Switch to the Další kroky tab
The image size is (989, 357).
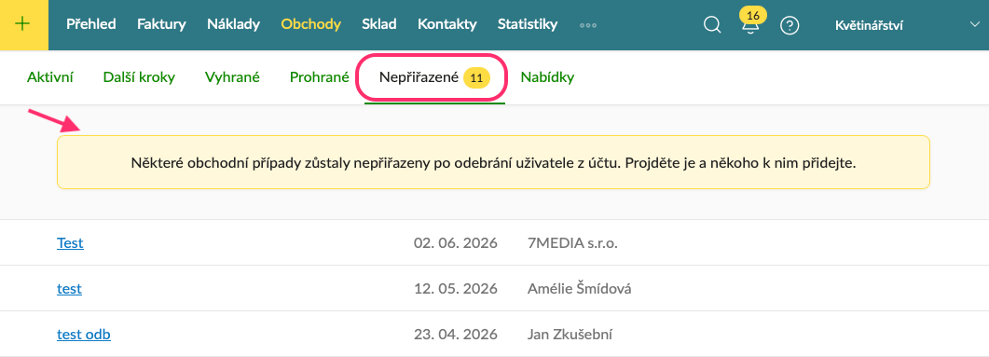[139, 77]
